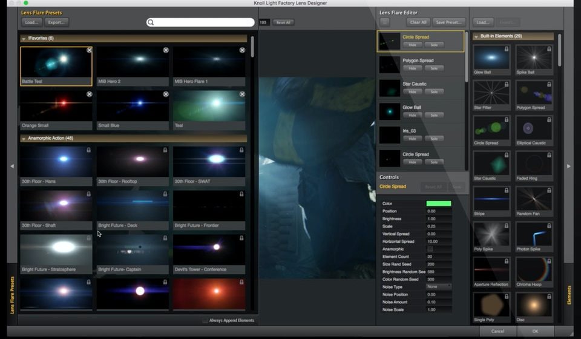Viewport: 581px width, 339px height.
Task: Open the green Color swatch
Action: [439, 203]
